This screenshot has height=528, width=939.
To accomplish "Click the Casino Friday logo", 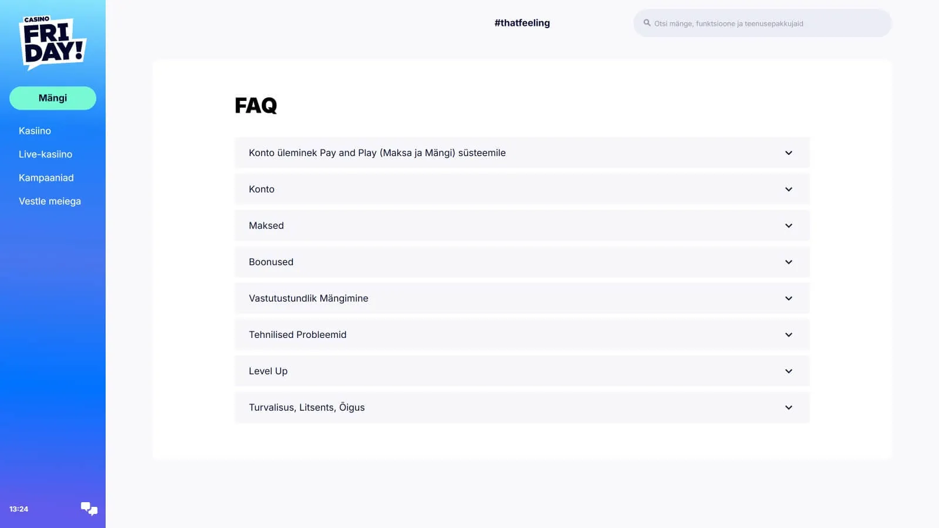I will (52, 42).
